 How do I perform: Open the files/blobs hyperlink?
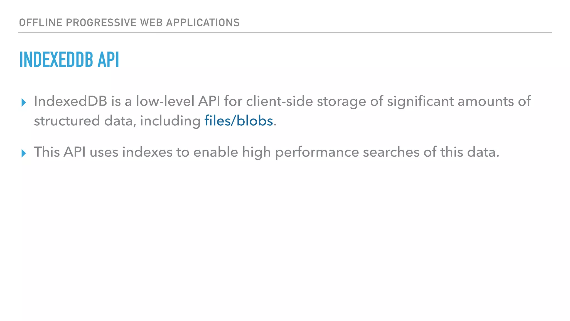point(239,121)
